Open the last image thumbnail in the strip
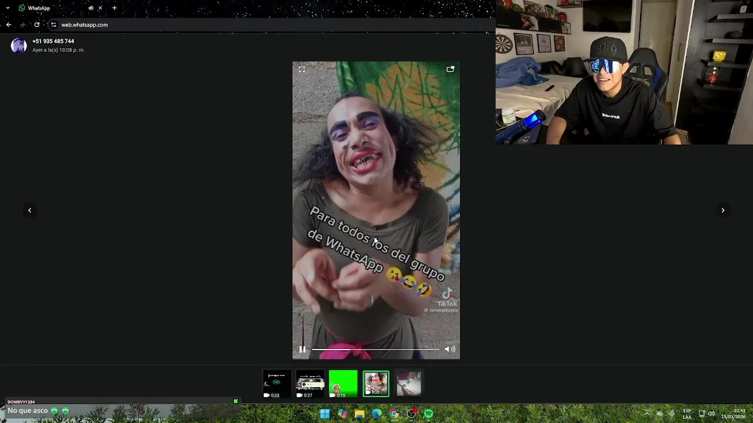 tap(409, 384)
